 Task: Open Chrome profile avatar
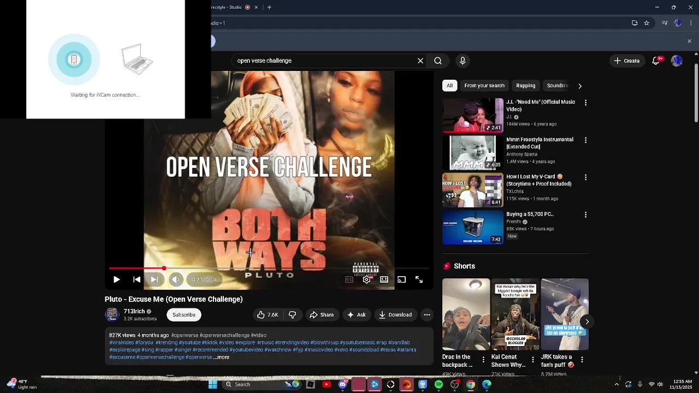coord(678,23)
